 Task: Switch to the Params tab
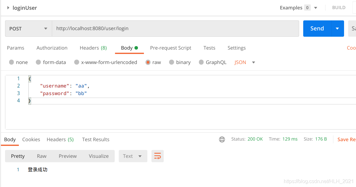point(15,48)
